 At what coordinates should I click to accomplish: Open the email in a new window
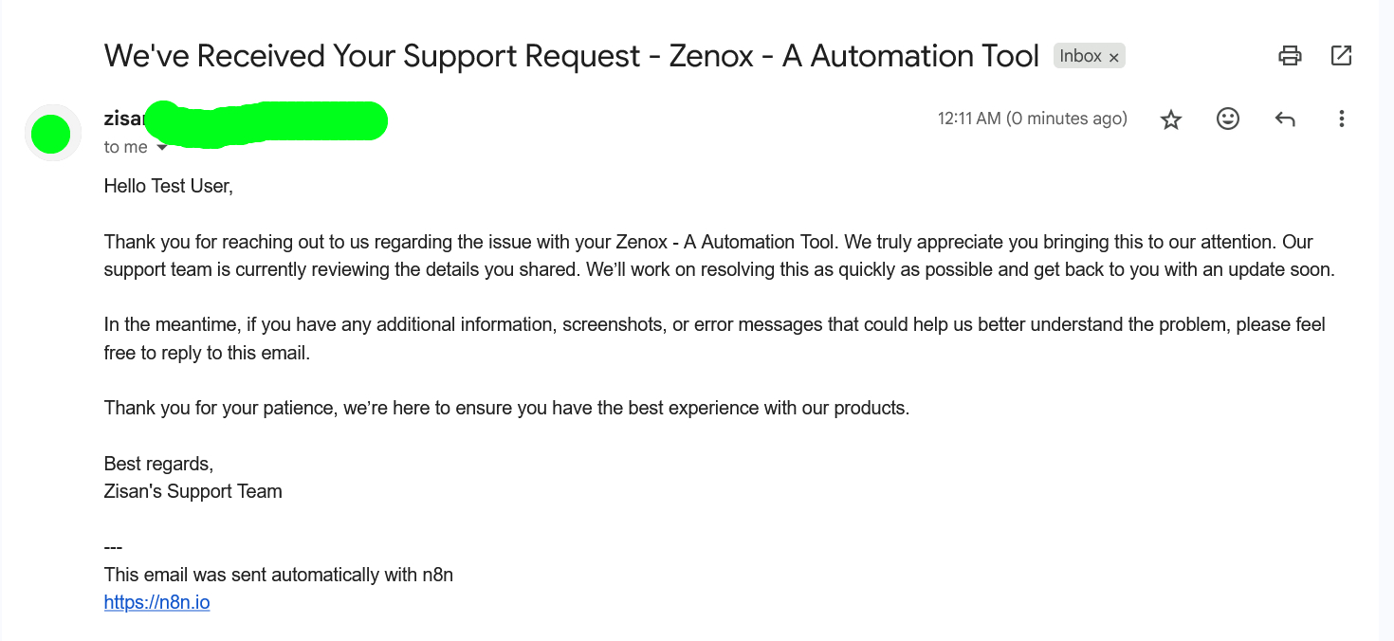pos(1341,56)
